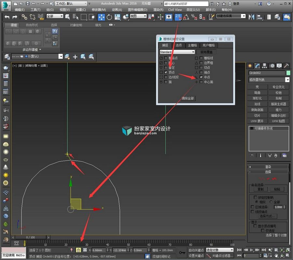Click the 0 / 100 time slider
293x260 pixels.
(31, 238)
